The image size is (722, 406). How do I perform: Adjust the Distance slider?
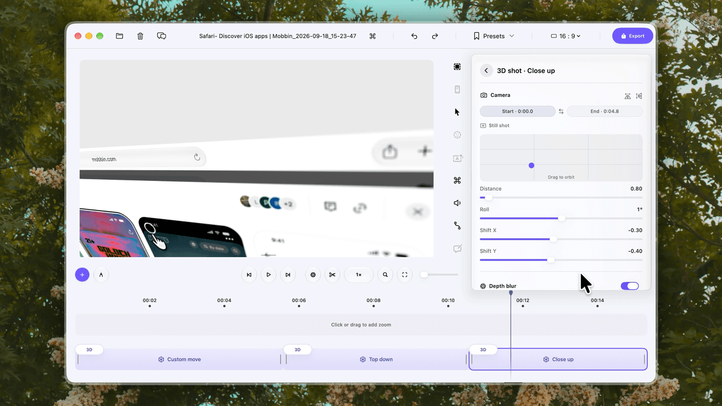pos(561,197)
